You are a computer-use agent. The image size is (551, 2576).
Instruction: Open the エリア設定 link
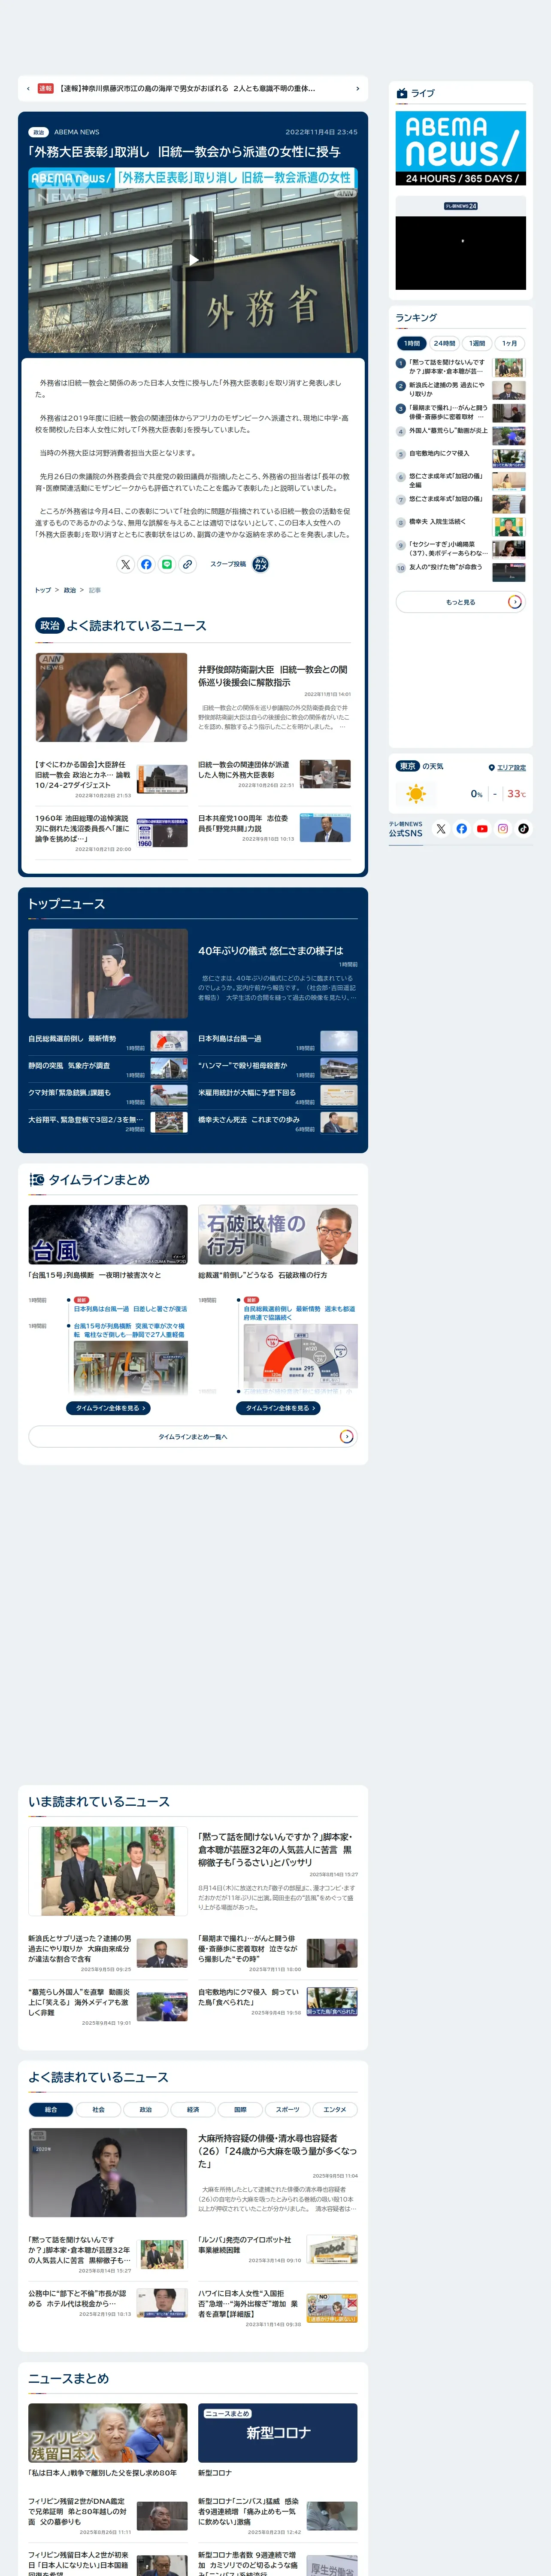511,768
